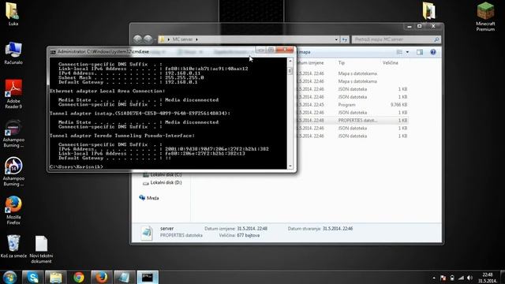Open Skype from the taskbar
The width and height of the screenshot is (505, 284).
(32, 277)
